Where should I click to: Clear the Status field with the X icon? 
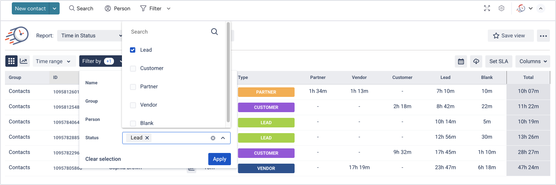(x=213, y=138)
